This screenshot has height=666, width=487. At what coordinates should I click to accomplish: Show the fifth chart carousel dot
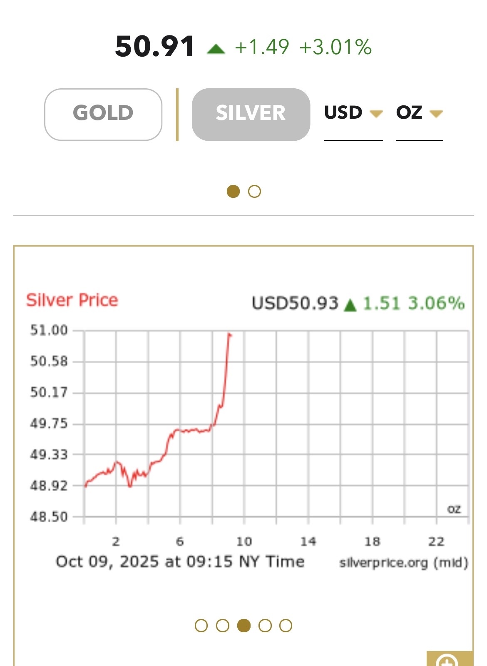tap(286, 626)
